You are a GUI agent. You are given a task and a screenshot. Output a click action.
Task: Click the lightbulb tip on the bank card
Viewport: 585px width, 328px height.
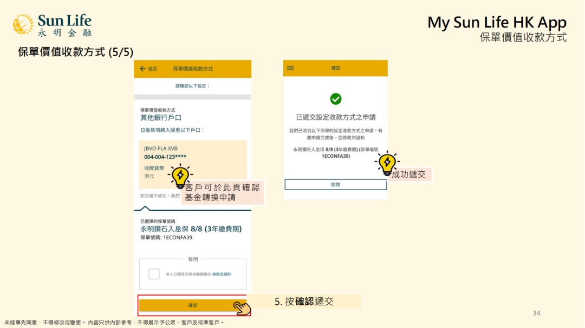(180, 176)
